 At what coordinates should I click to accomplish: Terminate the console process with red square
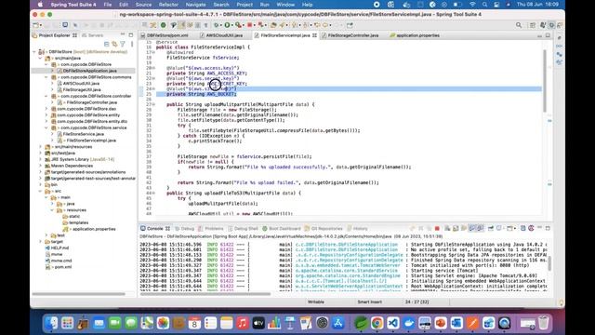[x=437, y=228]
